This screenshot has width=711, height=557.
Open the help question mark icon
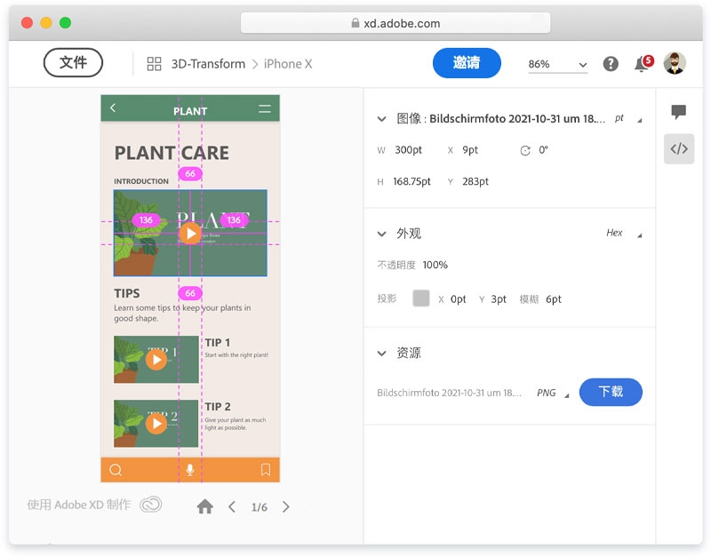coord(611,64)
